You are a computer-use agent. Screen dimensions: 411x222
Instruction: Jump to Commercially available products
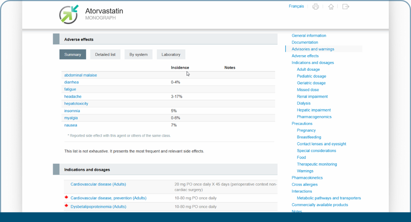pyautogui.click(x=320, y=205)
